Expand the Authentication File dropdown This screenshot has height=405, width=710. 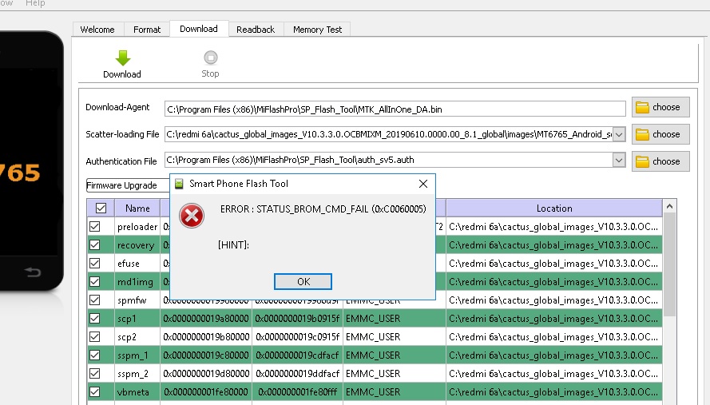pyautogui.click(x=619, y=161)
